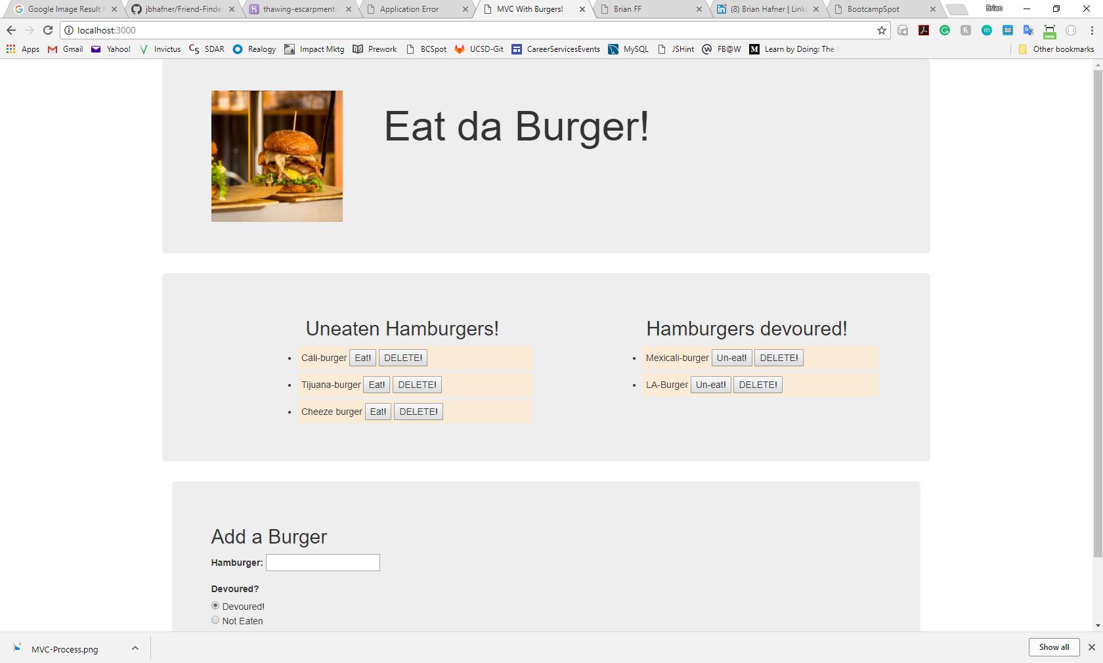
Task: Click the burger photo thumbnail
Action: [x=277, y=156]
